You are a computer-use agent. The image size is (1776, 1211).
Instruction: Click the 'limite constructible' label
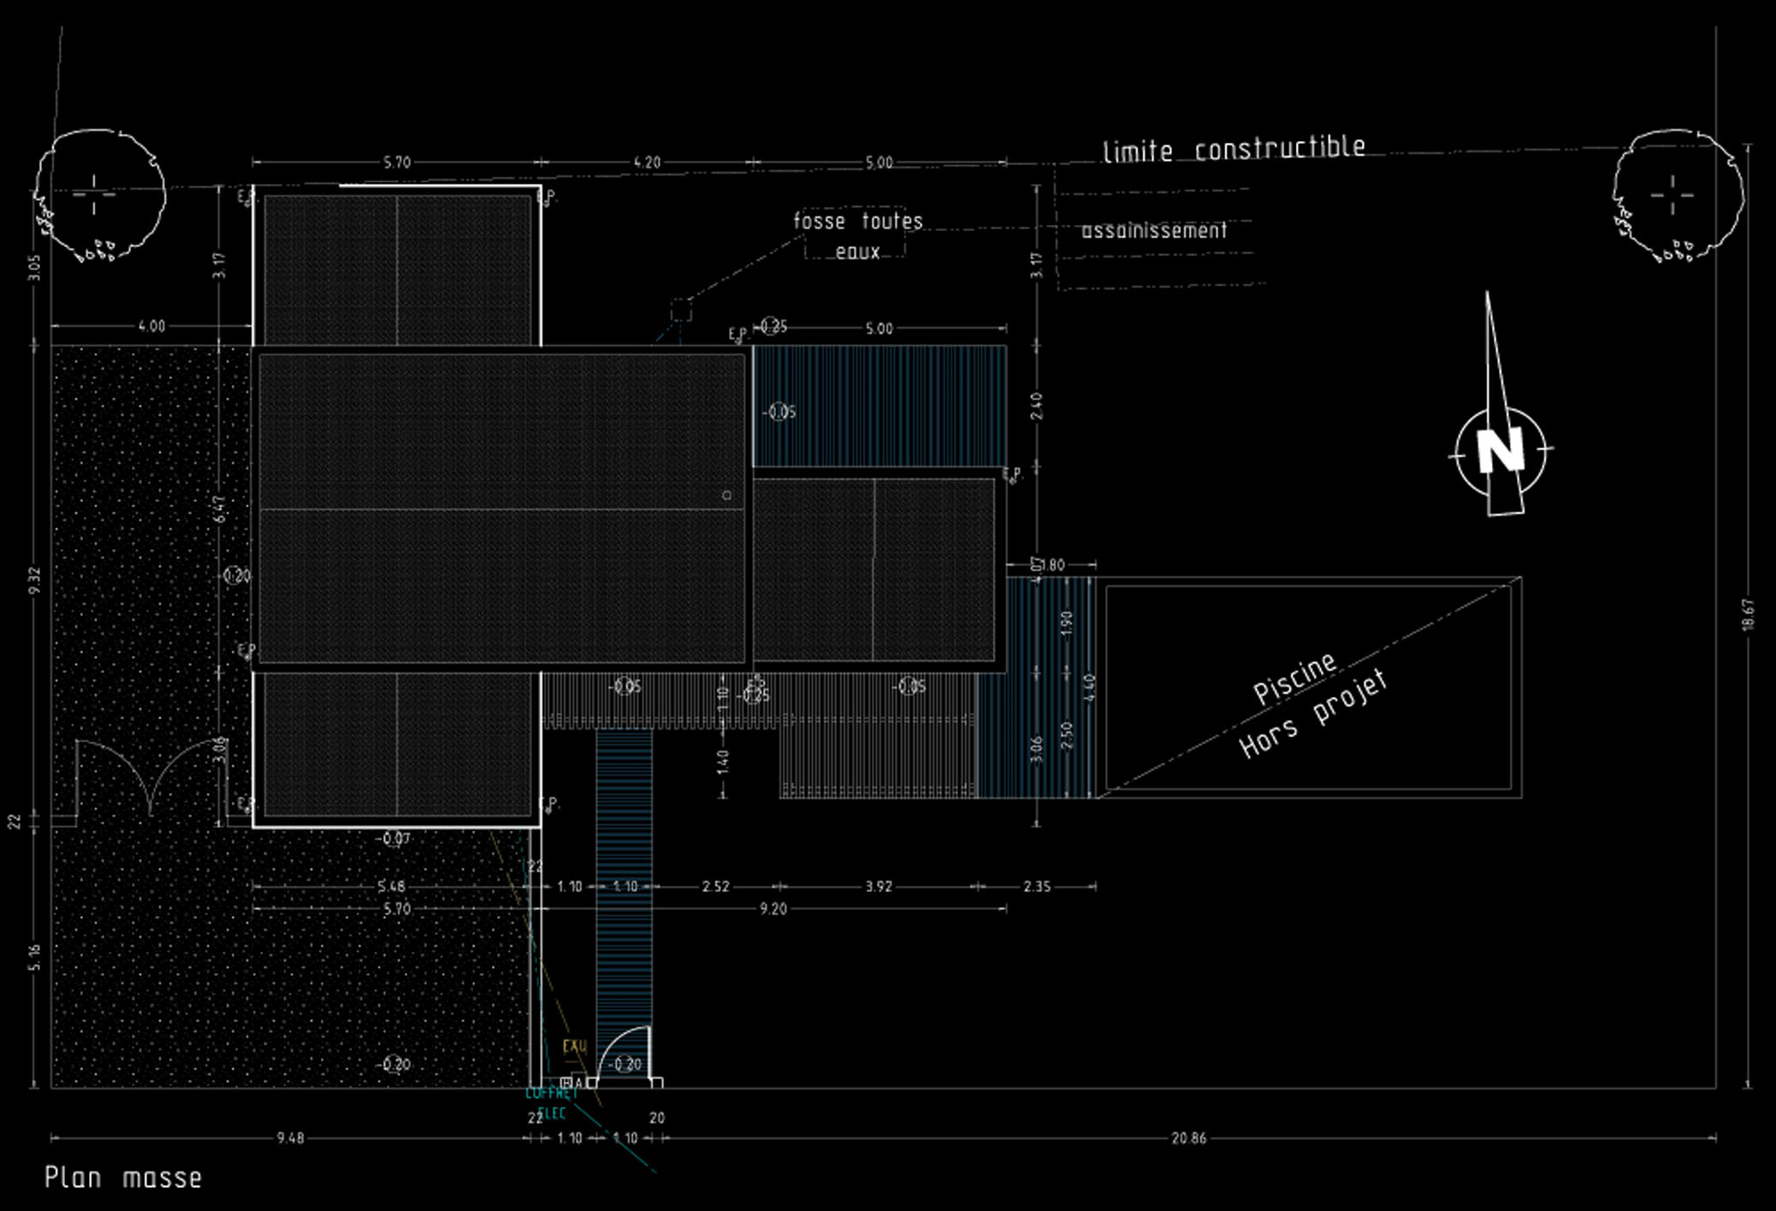[1234, 150]
